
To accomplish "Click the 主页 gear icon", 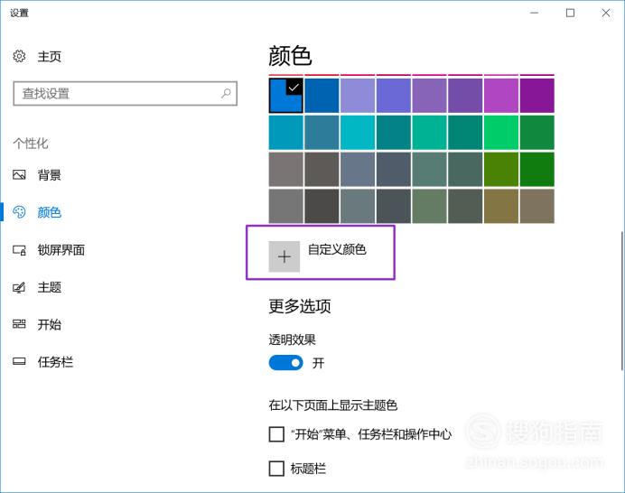I will pos(19,56).
